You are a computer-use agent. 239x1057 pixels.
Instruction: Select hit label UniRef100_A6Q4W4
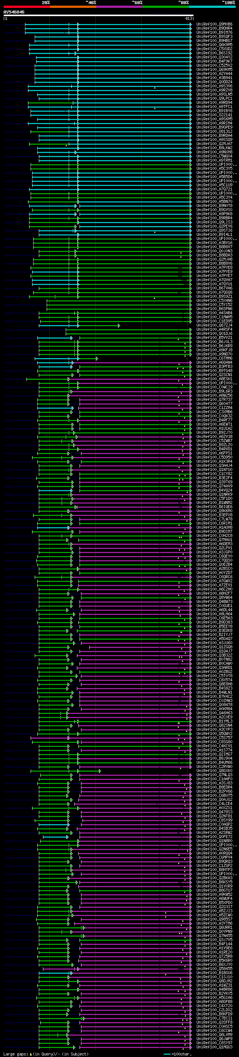(214, 362)
